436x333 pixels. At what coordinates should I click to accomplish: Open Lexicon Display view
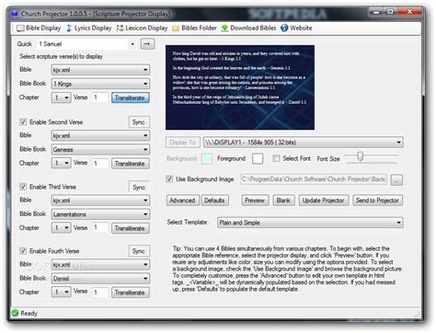[x=146, y=28]
